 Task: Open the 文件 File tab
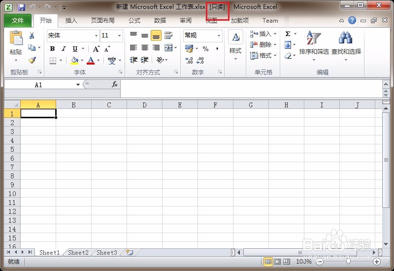[x=18, y=20]
